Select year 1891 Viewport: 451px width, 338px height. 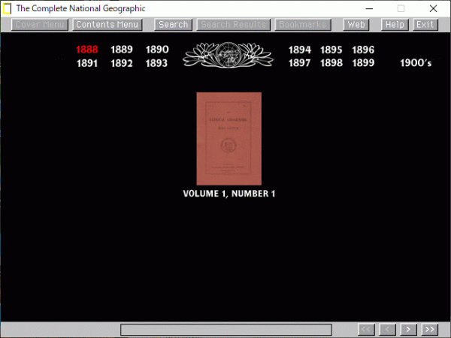tap(87, 63)
